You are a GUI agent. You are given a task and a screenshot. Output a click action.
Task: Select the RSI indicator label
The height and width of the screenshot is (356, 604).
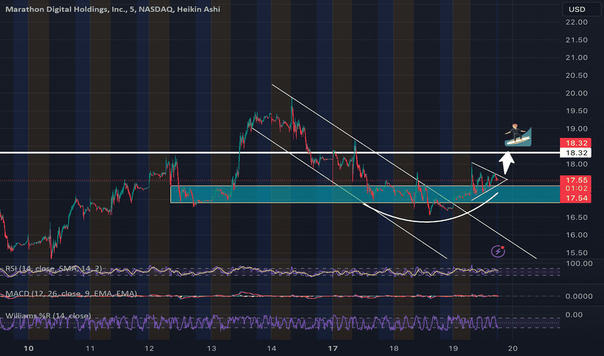click(x=54, y=268)
